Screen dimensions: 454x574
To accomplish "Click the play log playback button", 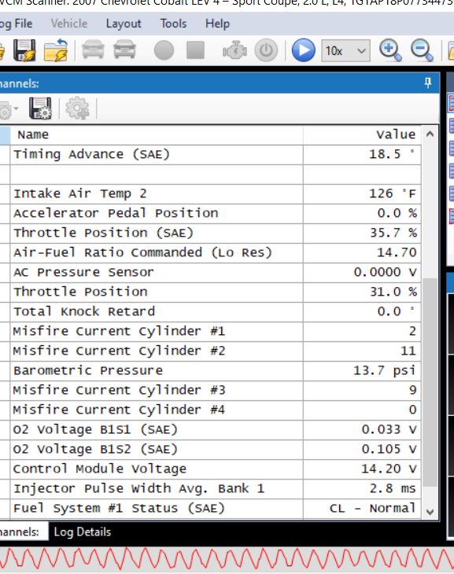I will [304, 50].
